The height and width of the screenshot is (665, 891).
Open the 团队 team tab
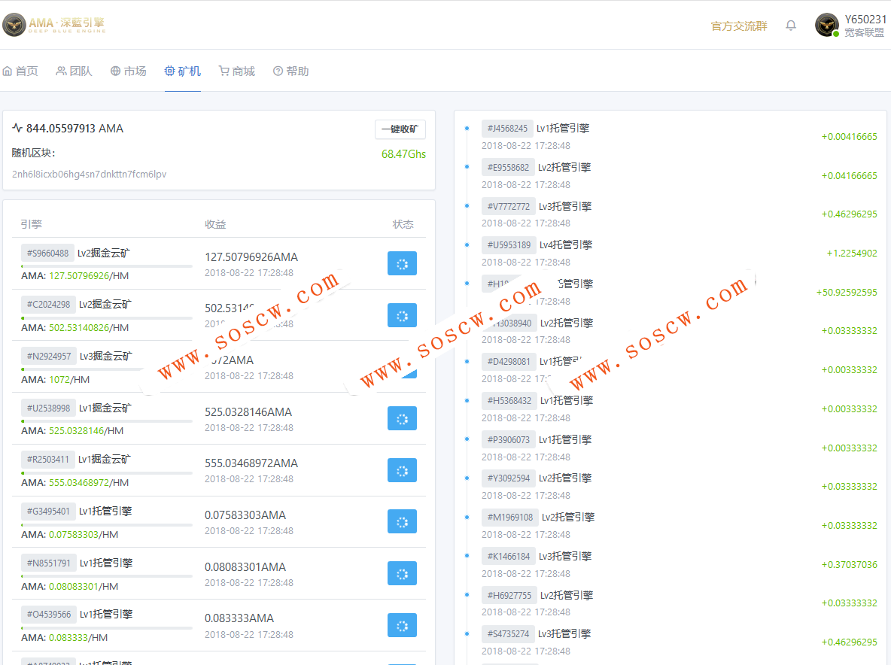coord(74,71)
